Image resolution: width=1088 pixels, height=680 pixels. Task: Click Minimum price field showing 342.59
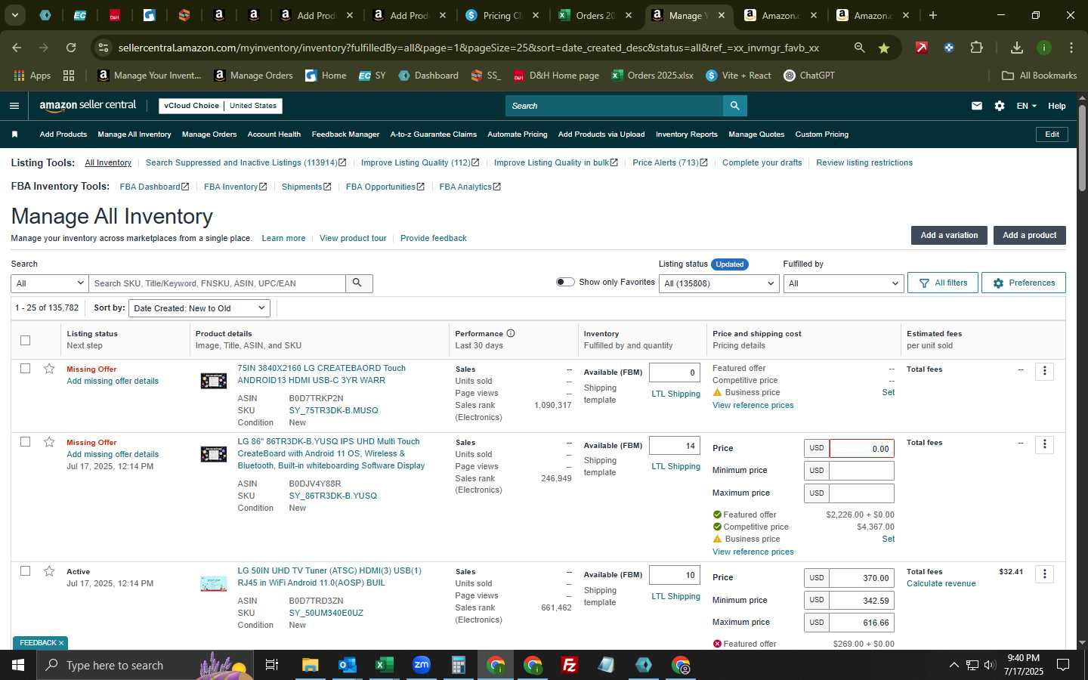[x=861, y=600]
